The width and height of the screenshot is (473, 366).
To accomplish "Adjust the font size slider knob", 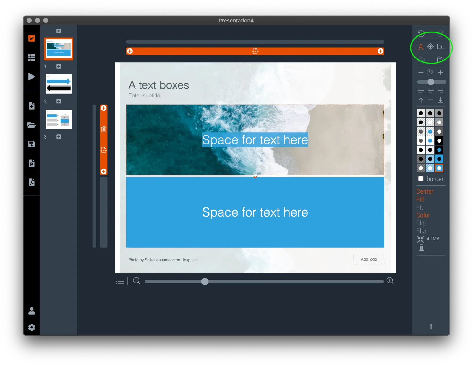I will pos(431,82).
